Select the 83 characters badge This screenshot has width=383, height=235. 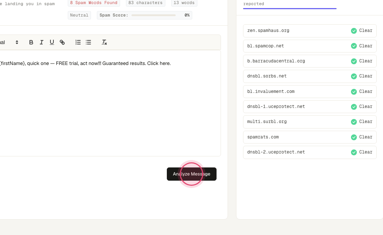(145, 3)
